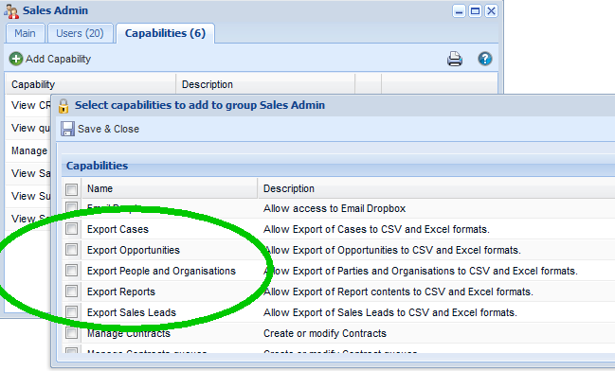Click the Sales Admin user group icon

[x=11, y=11]
